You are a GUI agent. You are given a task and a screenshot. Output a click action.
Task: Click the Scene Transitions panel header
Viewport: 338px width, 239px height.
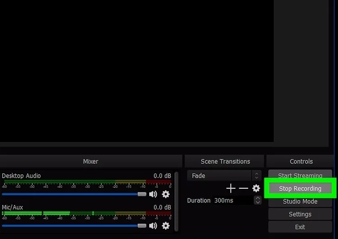(224, 161)
